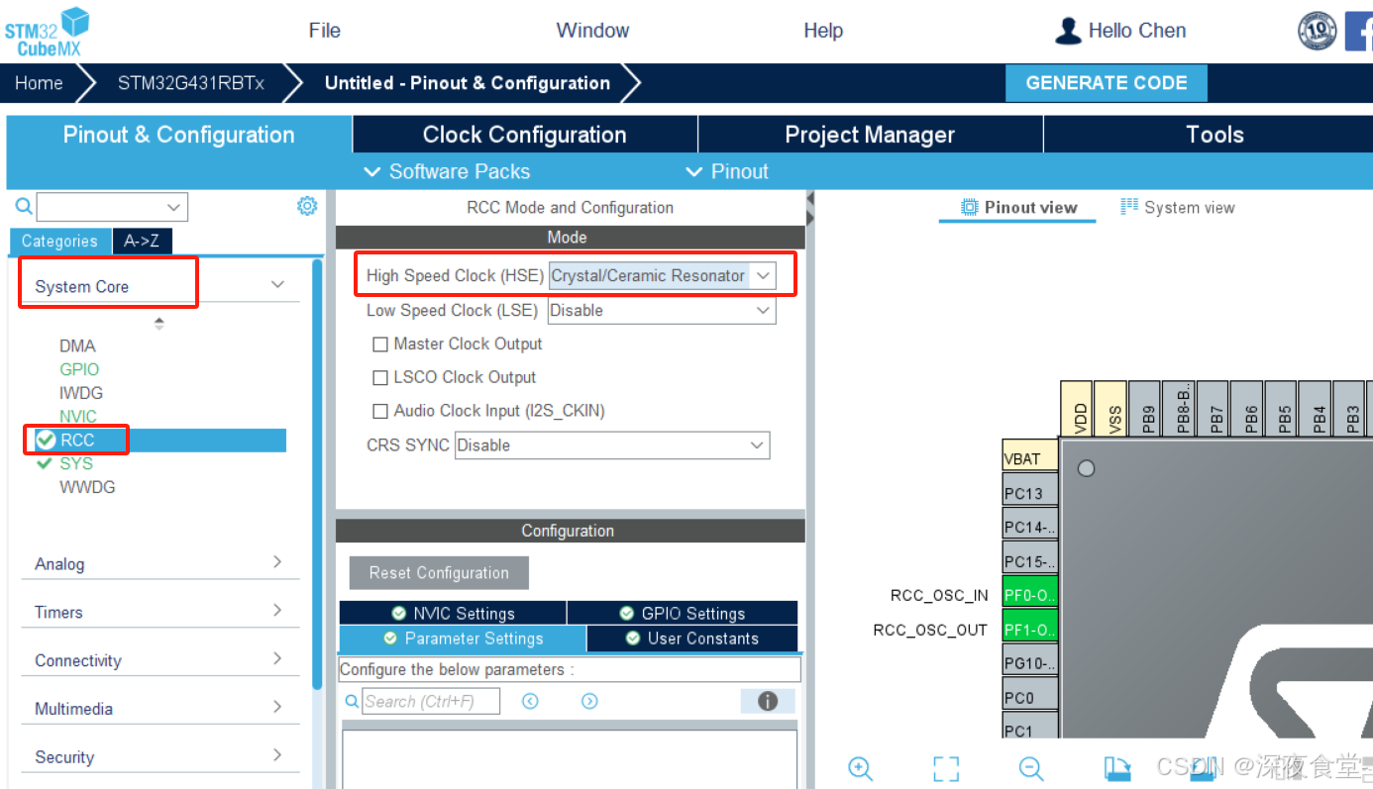Image resolution: width=1373 pixels, height=789 pixels.
Task: Open the High Speed Clock (HSE) dropdown
Action: tap(663, 276)
